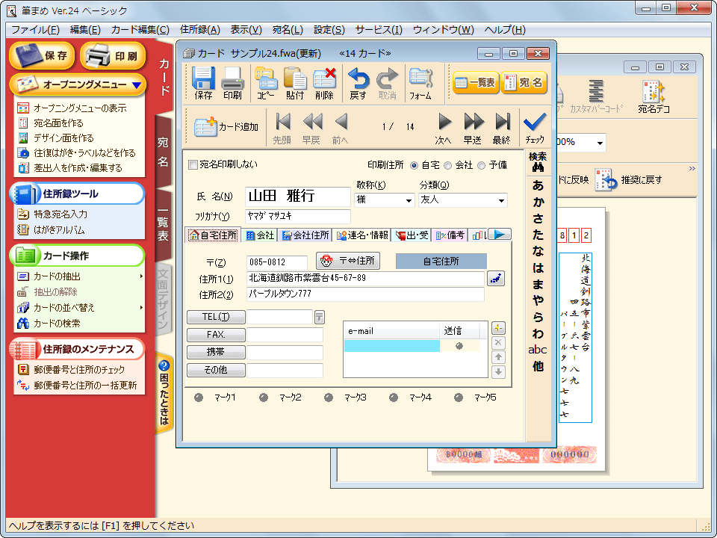Click カード追加 add card icon
Image resolution: width=717 pixels, height=538 pixels.
click(226, 127)
